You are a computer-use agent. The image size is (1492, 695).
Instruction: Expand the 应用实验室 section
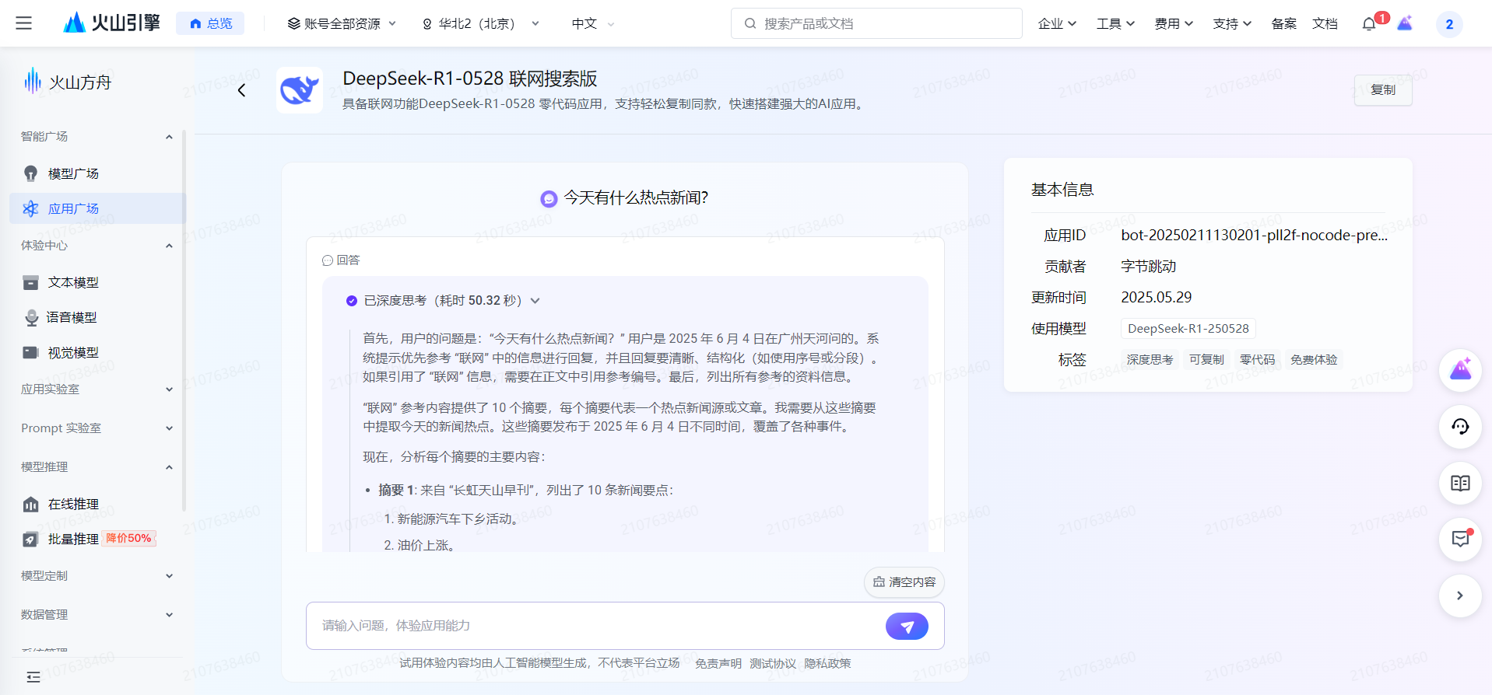coord(169,389)
